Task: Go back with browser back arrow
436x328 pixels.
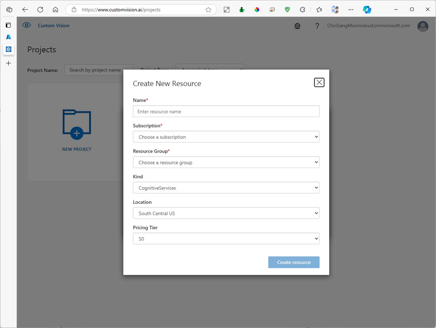Action: click(x=25, y=10)
